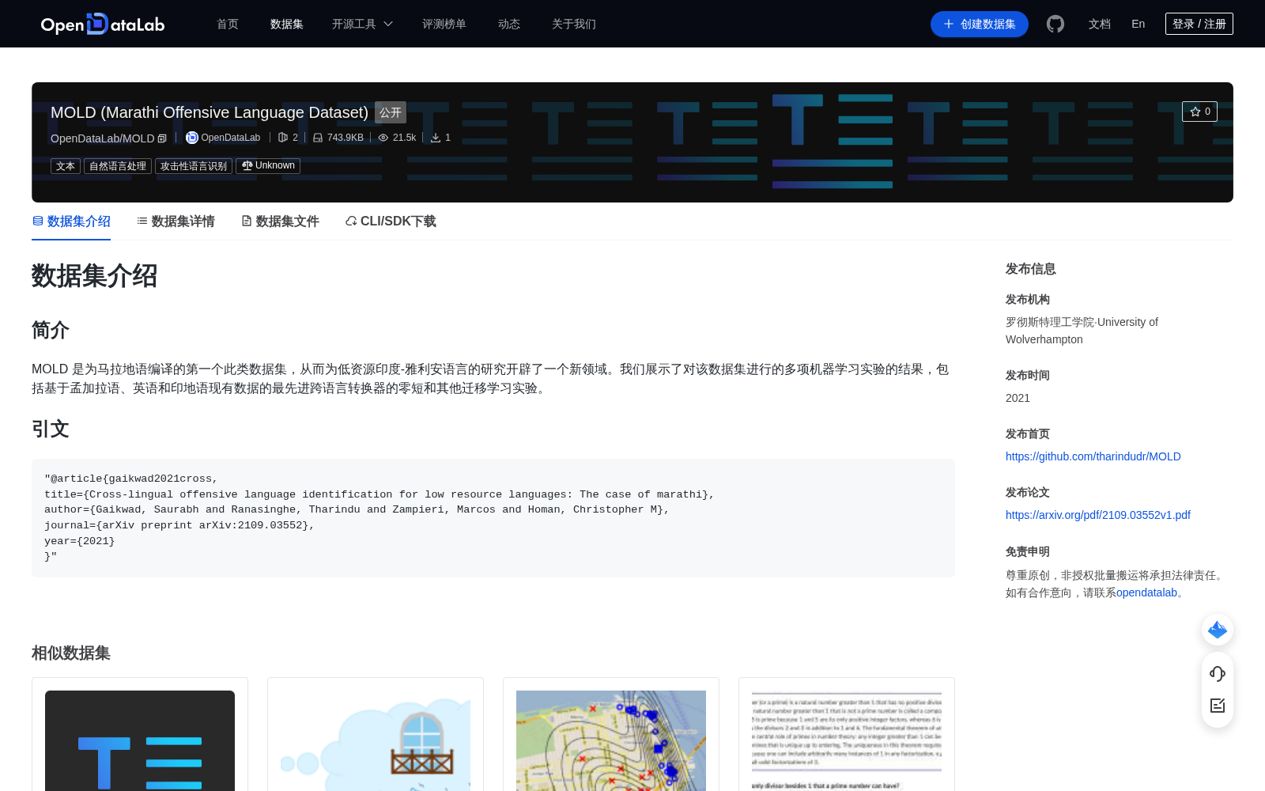Click the 数据集介绍 tab database icon
This screenshot has height=791, width=1265.
click(x=38, y=221)
